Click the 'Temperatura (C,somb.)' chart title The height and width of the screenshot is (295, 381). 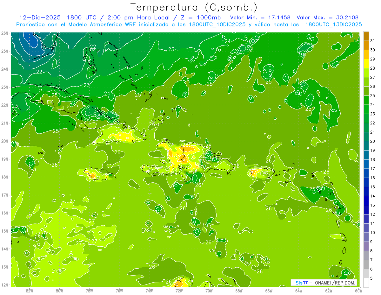point(194,7)
